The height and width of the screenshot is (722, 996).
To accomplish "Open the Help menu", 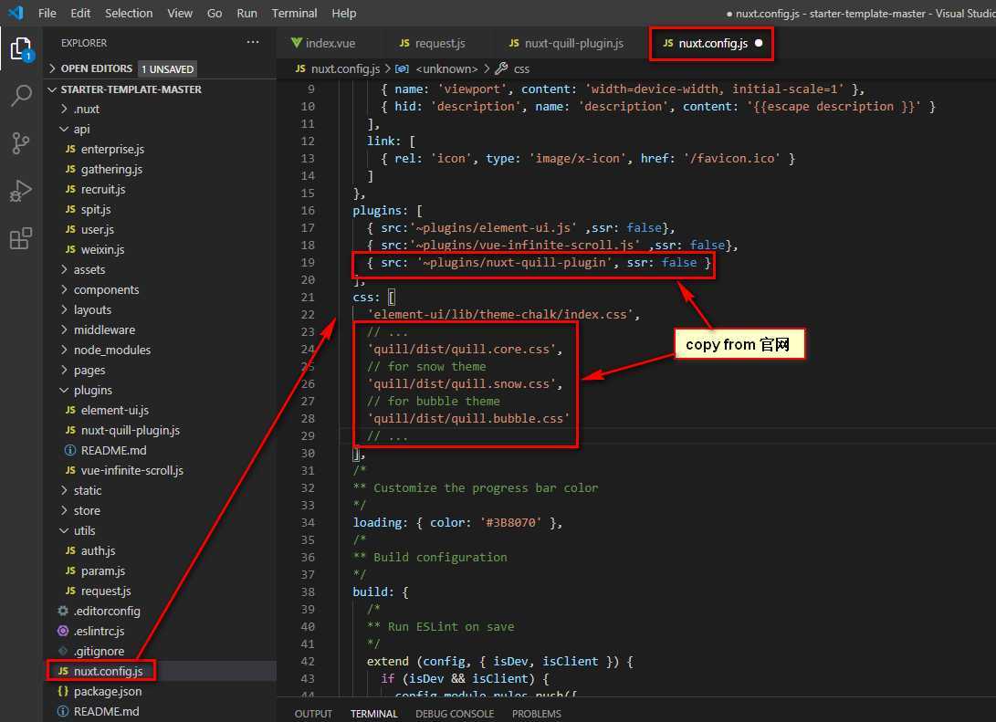I will click(343, 13).
